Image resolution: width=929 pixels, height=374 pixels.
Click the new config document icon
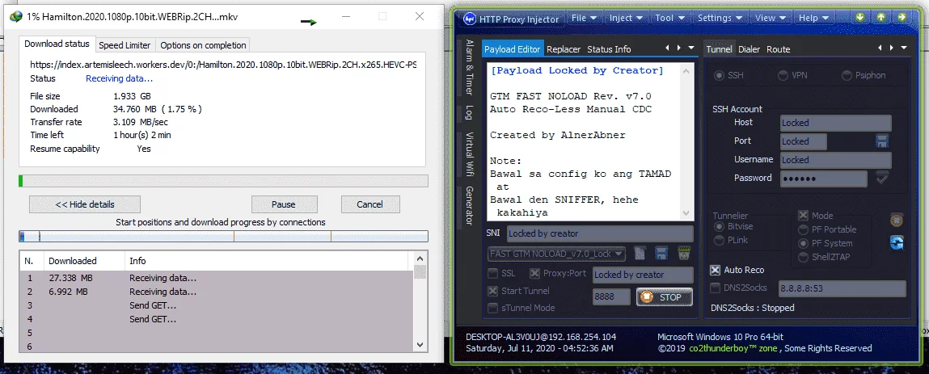click(640, 254)
